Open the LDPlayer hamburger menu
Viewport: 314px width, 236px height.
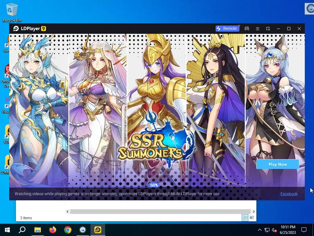[x=258, y=29]
